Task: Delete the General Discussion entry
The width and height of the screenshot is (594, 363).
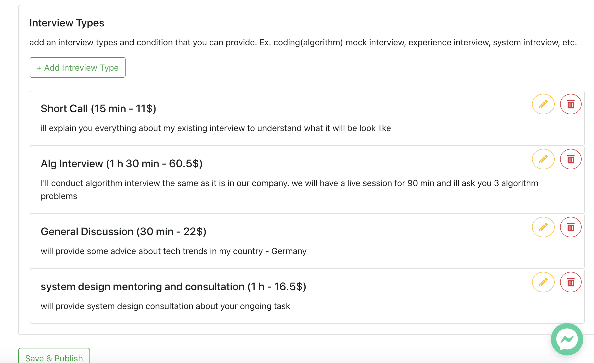Action: pyautogui.click(x=571, y=227)
